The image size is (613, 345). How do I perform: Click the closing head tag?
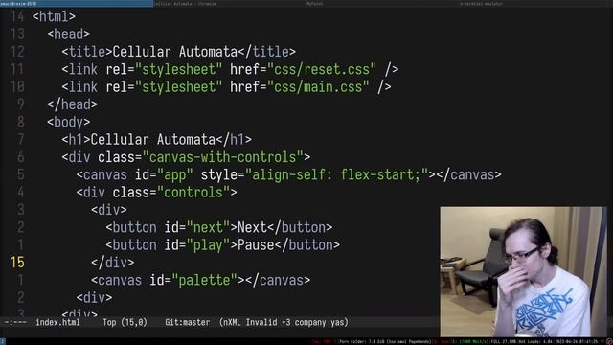pos(73,104)
